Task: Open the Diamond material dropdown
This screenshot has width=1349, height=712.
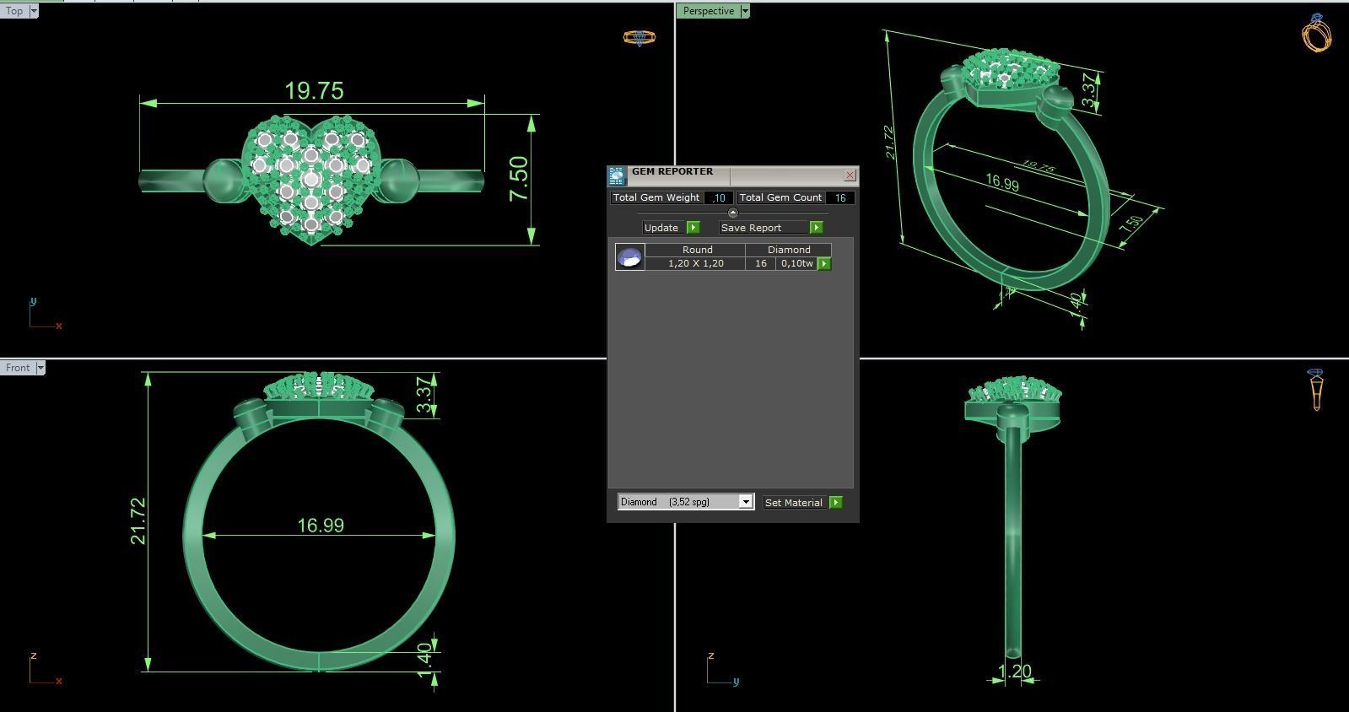Action: (x=746, y=502)
